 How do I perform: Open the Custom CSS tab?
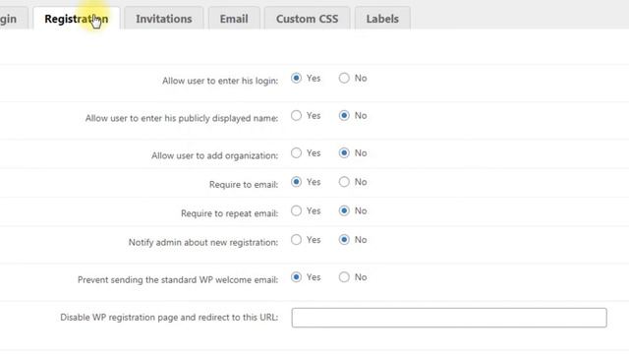(x=307, y=19)
